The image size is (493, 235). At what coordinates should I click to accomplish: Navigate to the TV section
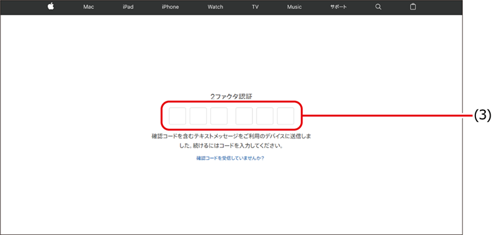pyautogui.click(x=255, y=7)
